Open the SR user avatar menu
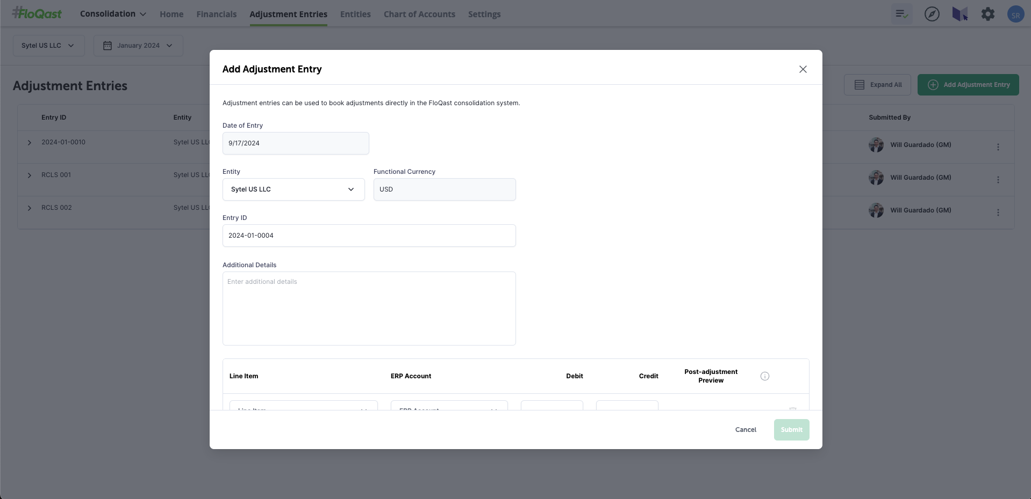 (1015, 14)
